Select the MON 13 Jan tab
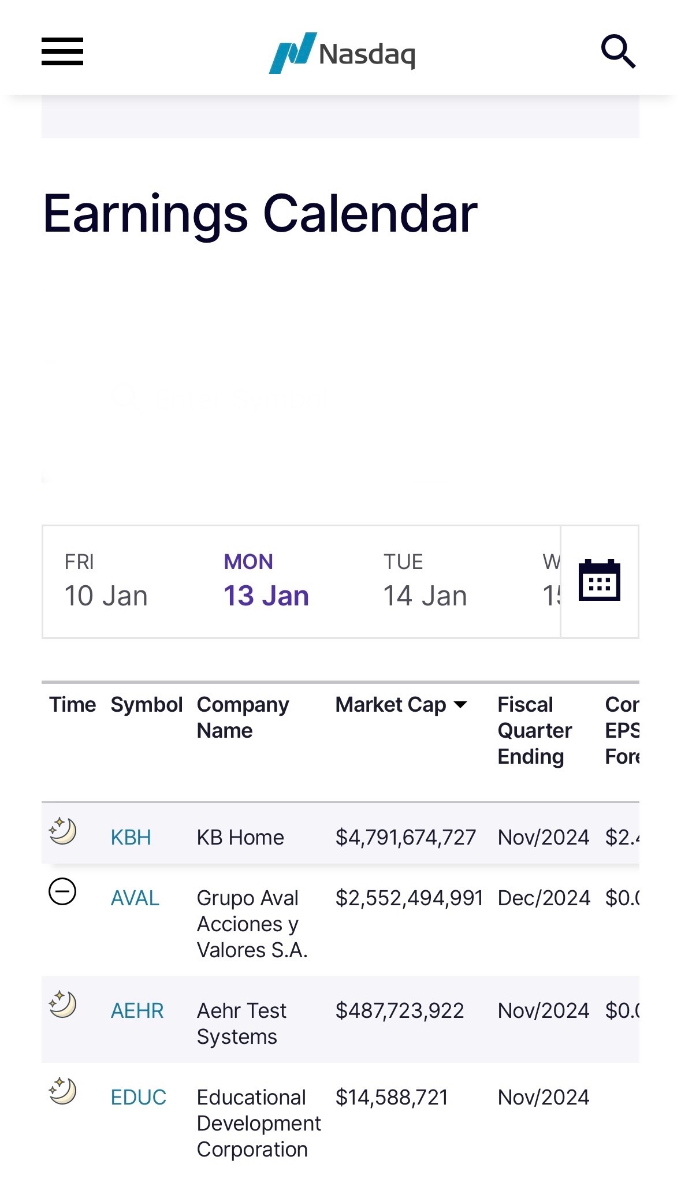Screen dimensions: 681x1186 click(266, 581)
